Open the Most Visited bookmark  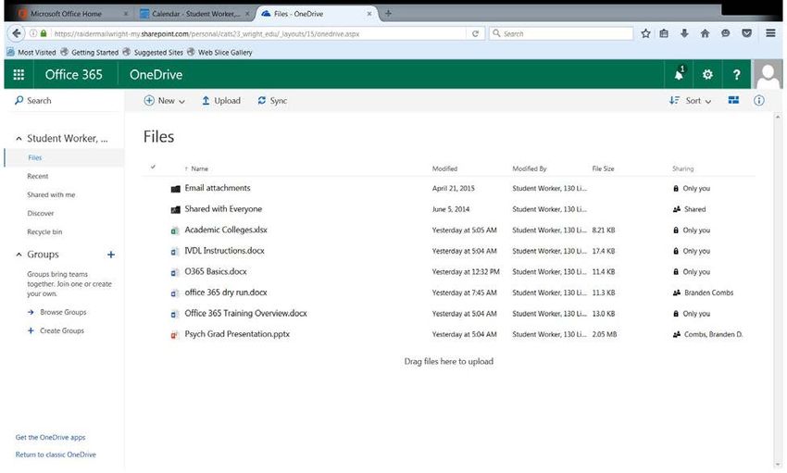31,52
